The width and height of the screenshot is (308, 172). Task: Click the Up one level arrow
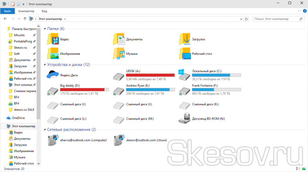coord(25,18)
